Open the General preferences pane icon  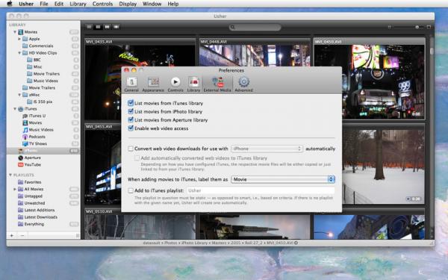click(x=131, y=84)
